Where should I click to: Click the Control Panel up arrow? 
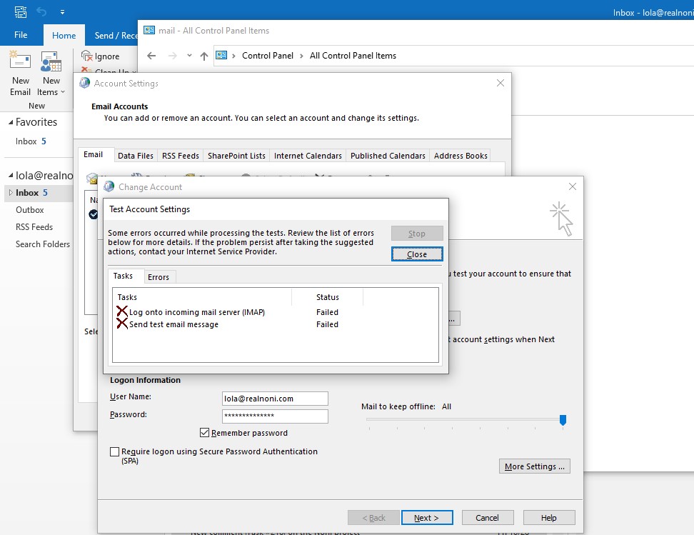pos(204,56)
